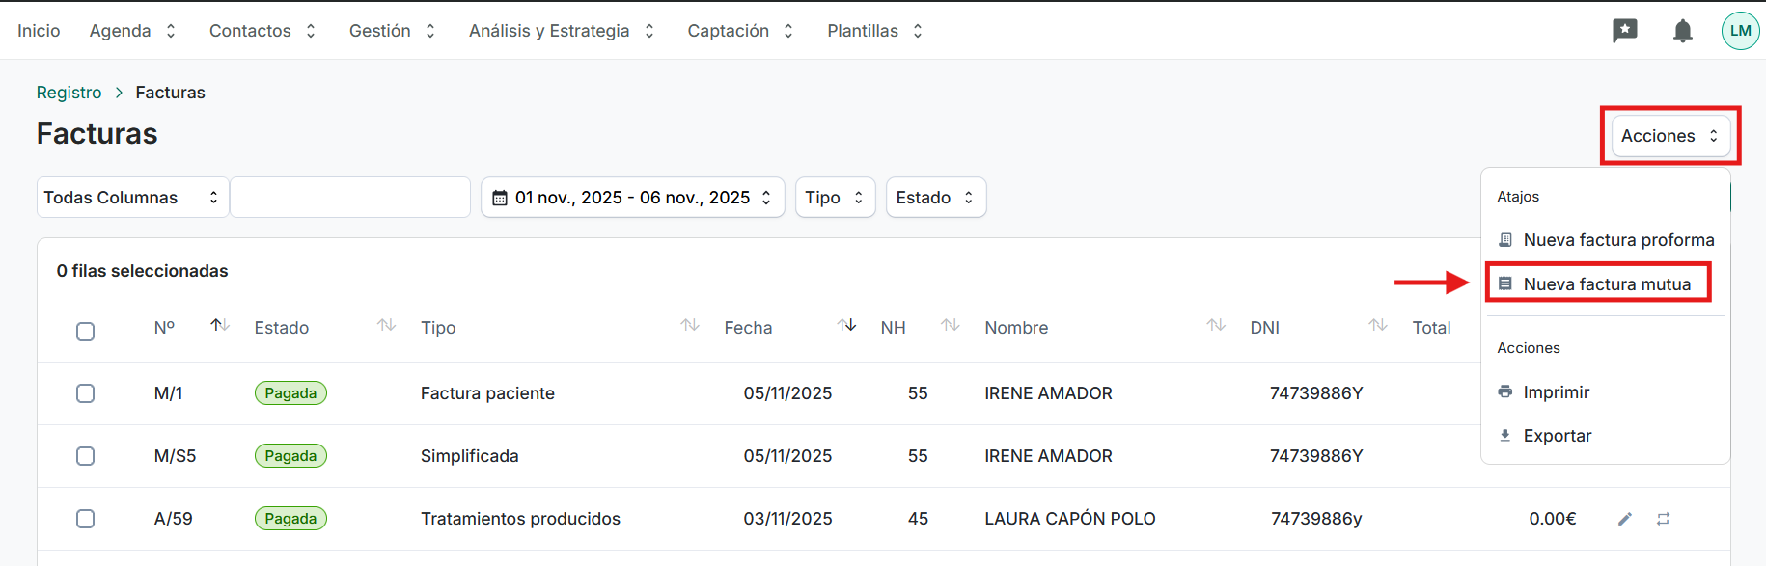Open the notifications bell
This screenshot has width=1766, height=566.
coord(1682,31)
